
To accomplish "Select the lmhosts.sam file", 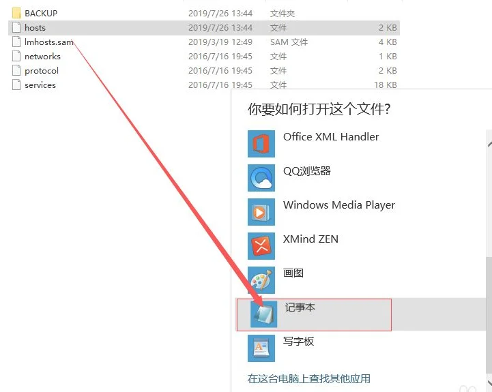I will point(48,42).
